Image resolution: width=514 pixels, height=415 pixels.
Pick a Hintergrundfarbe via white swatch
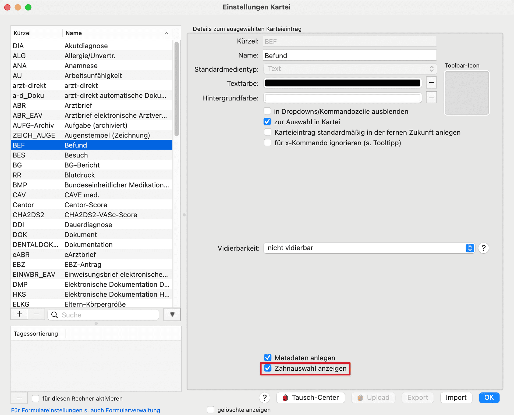click(342, 98)
